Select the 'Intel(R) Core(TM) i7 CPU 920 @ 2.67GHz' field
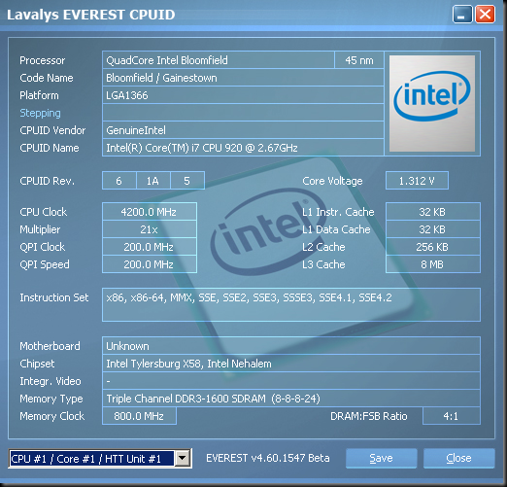The width and height of the screenshot is (507, 487). tap(243, 148)
